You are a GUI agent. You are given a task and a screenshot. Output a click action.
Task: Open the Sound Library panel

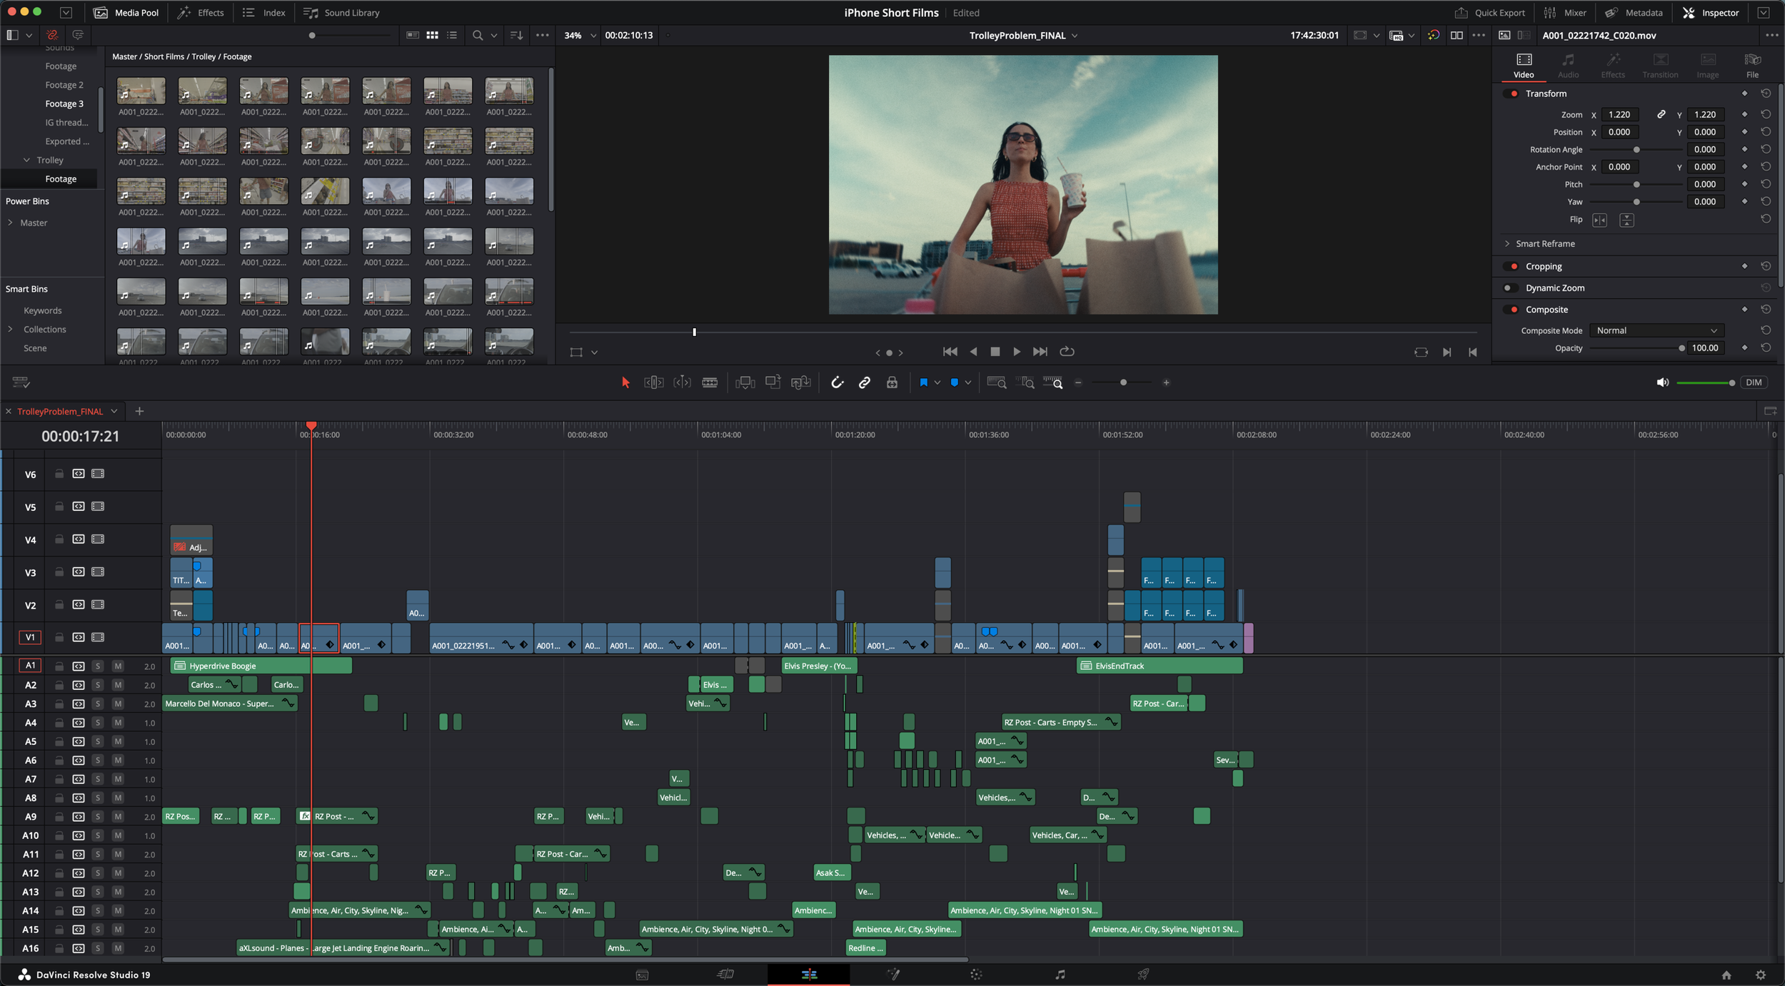click(341, 12)
